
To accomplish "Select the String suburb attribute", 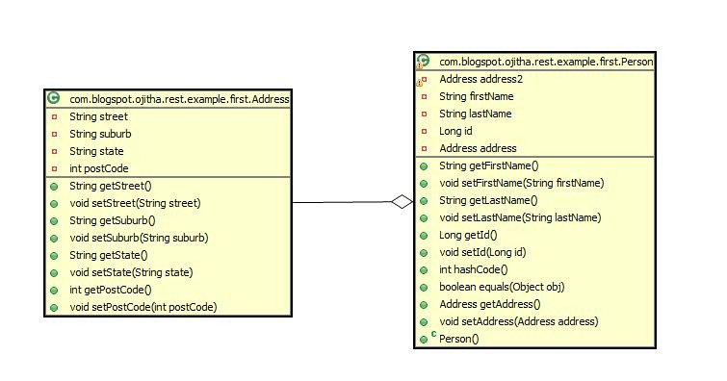I will [100, 134].
